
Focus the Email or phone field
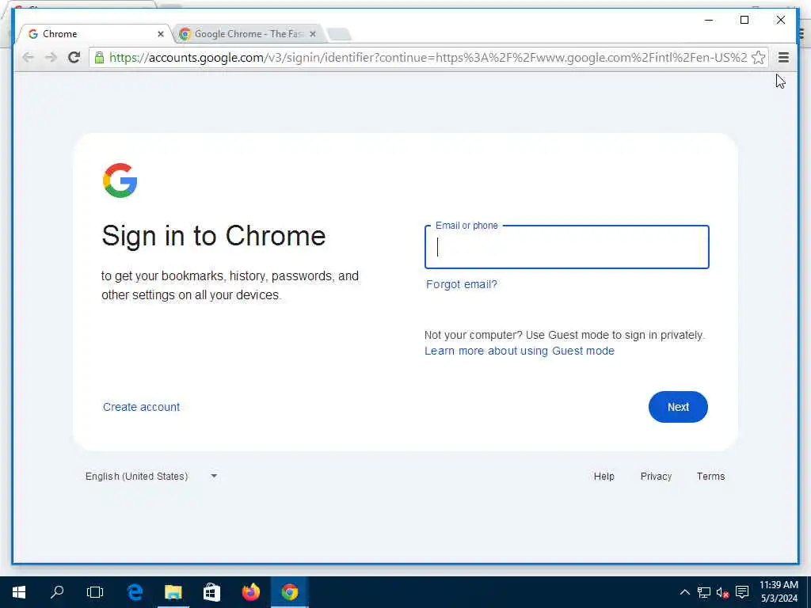click(566, 247)
